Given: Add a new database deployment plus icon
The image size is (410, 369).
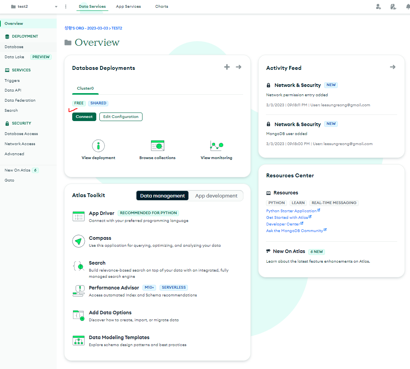Looking at the screenshot, I should (227, 67).
